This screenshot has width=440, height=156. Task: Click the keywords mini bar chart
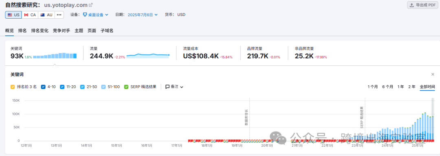(55, 56)
